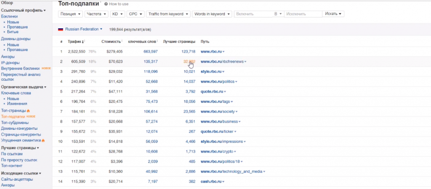The height and width of the screenshot is (189, 431).
Task: Open top pages 18,056 link
Action: [x=189, y=102]
